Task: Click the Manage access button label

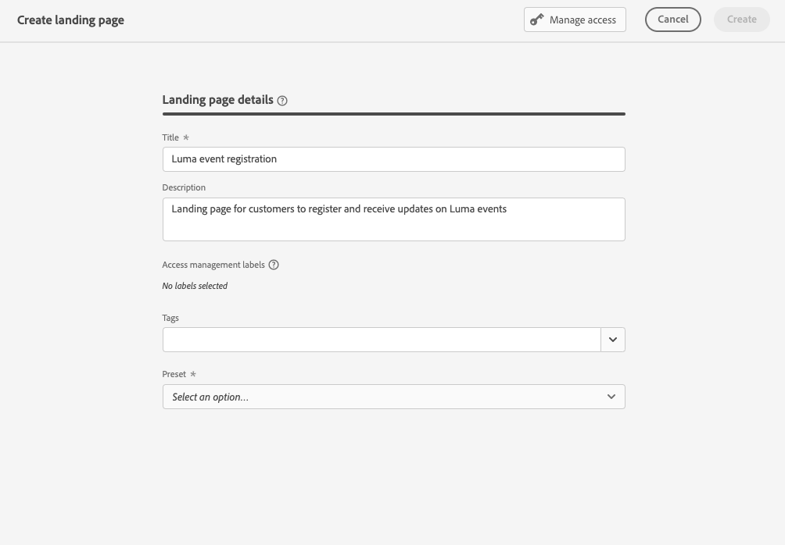Action: coord(582,20)
